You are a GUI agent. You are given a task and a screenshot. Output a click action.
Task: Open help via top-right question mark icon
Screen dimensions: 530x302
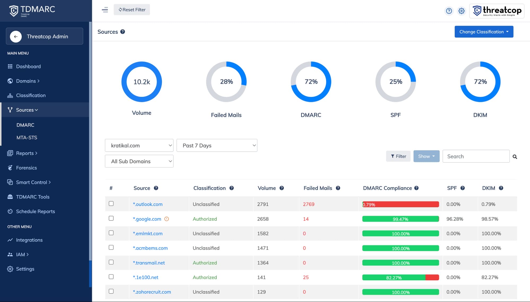449,11
